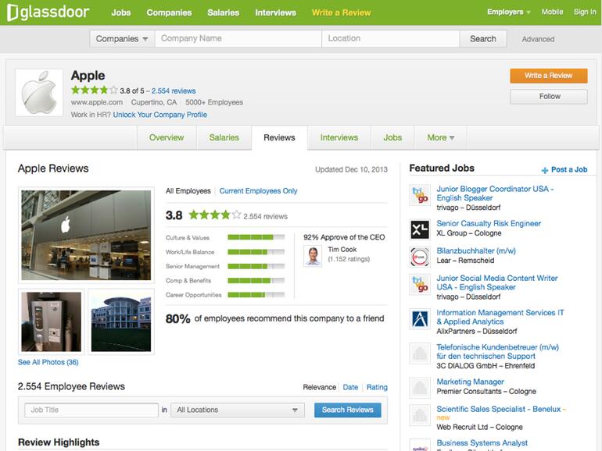Click the plus icon next to Post a Job
The width and height of the screenshot is (602, 451).
click(544, 170)
